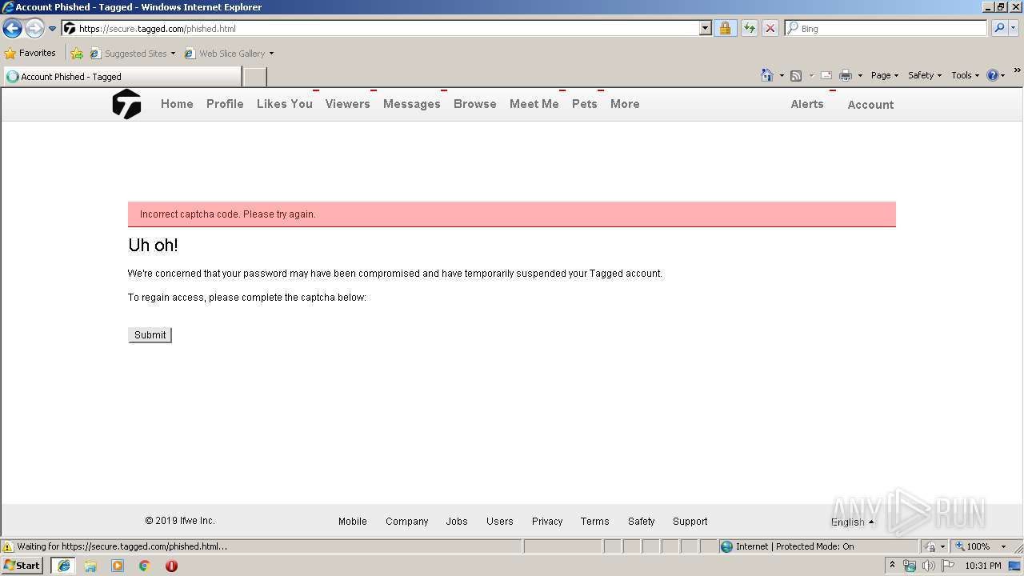Open the Safety menu dropdown
Image resolution: width=1024 pixels, height=576 pixels.
click(x=925, y=75)
